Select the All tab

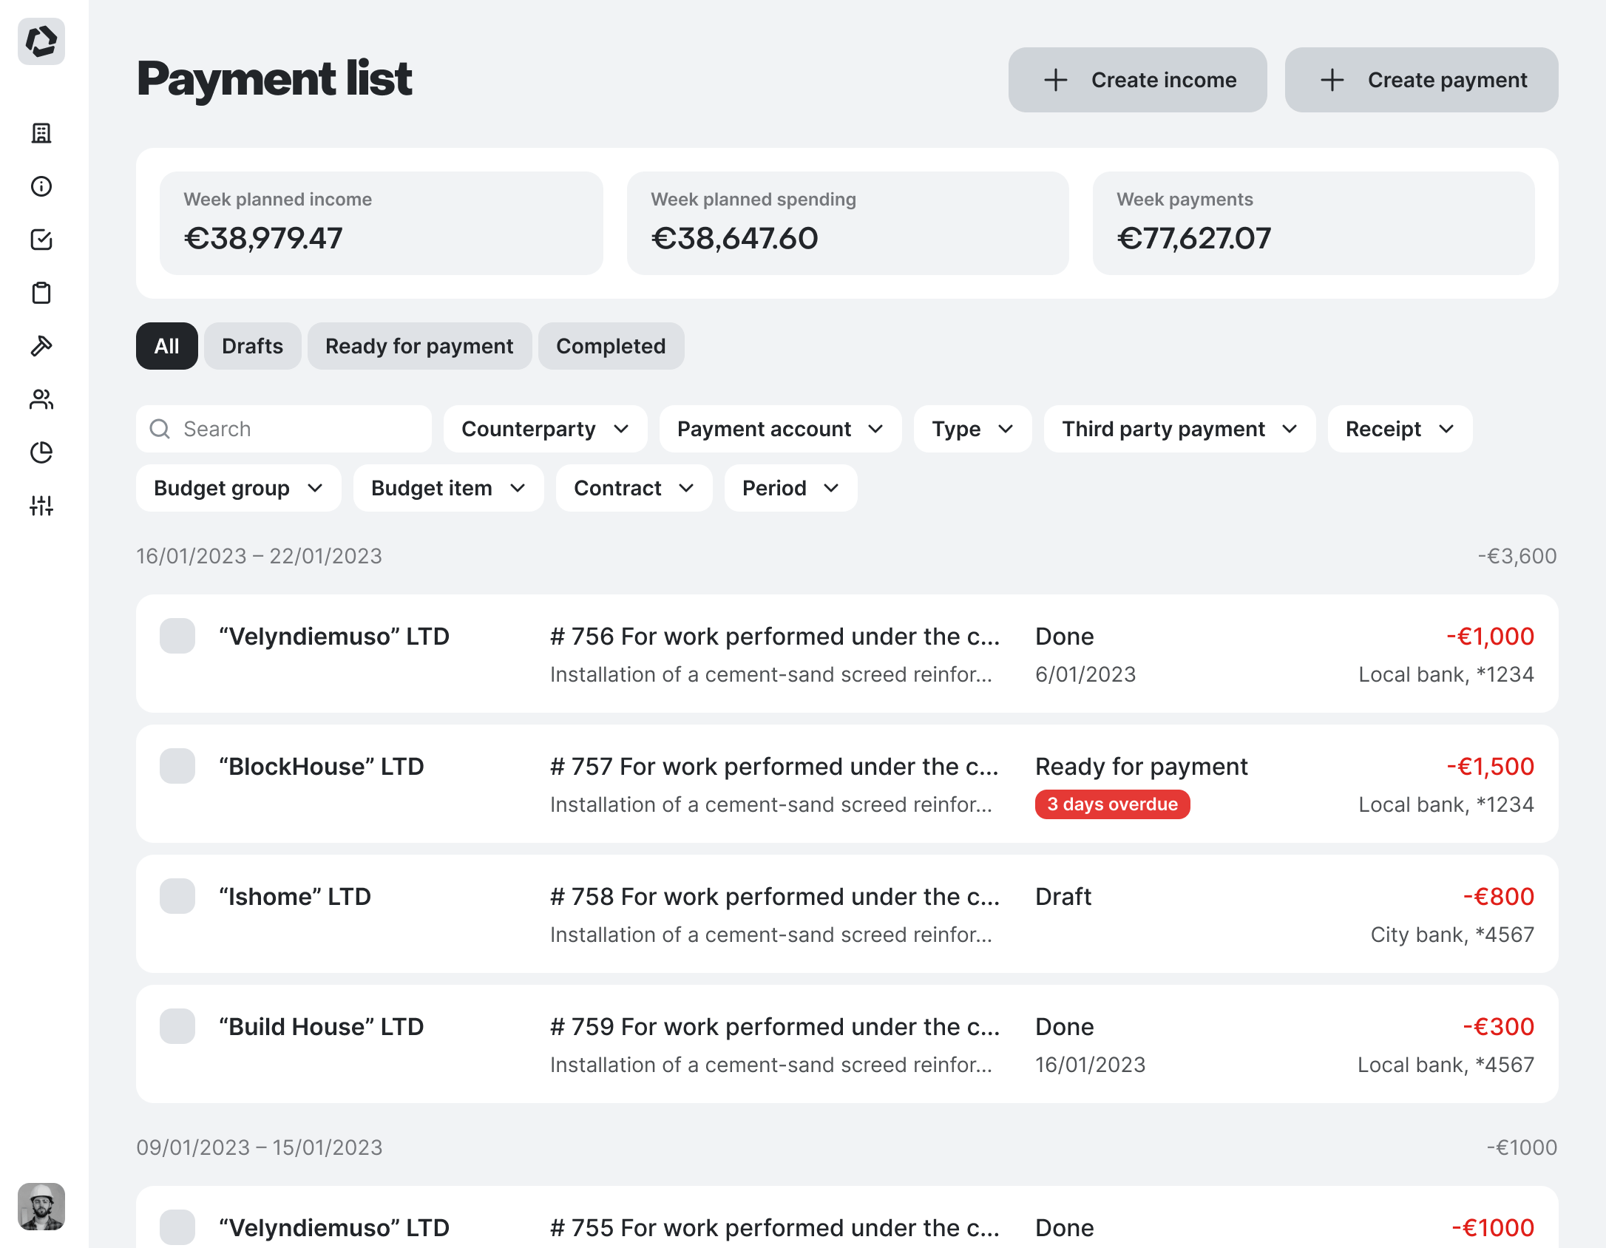click(167, 346)
